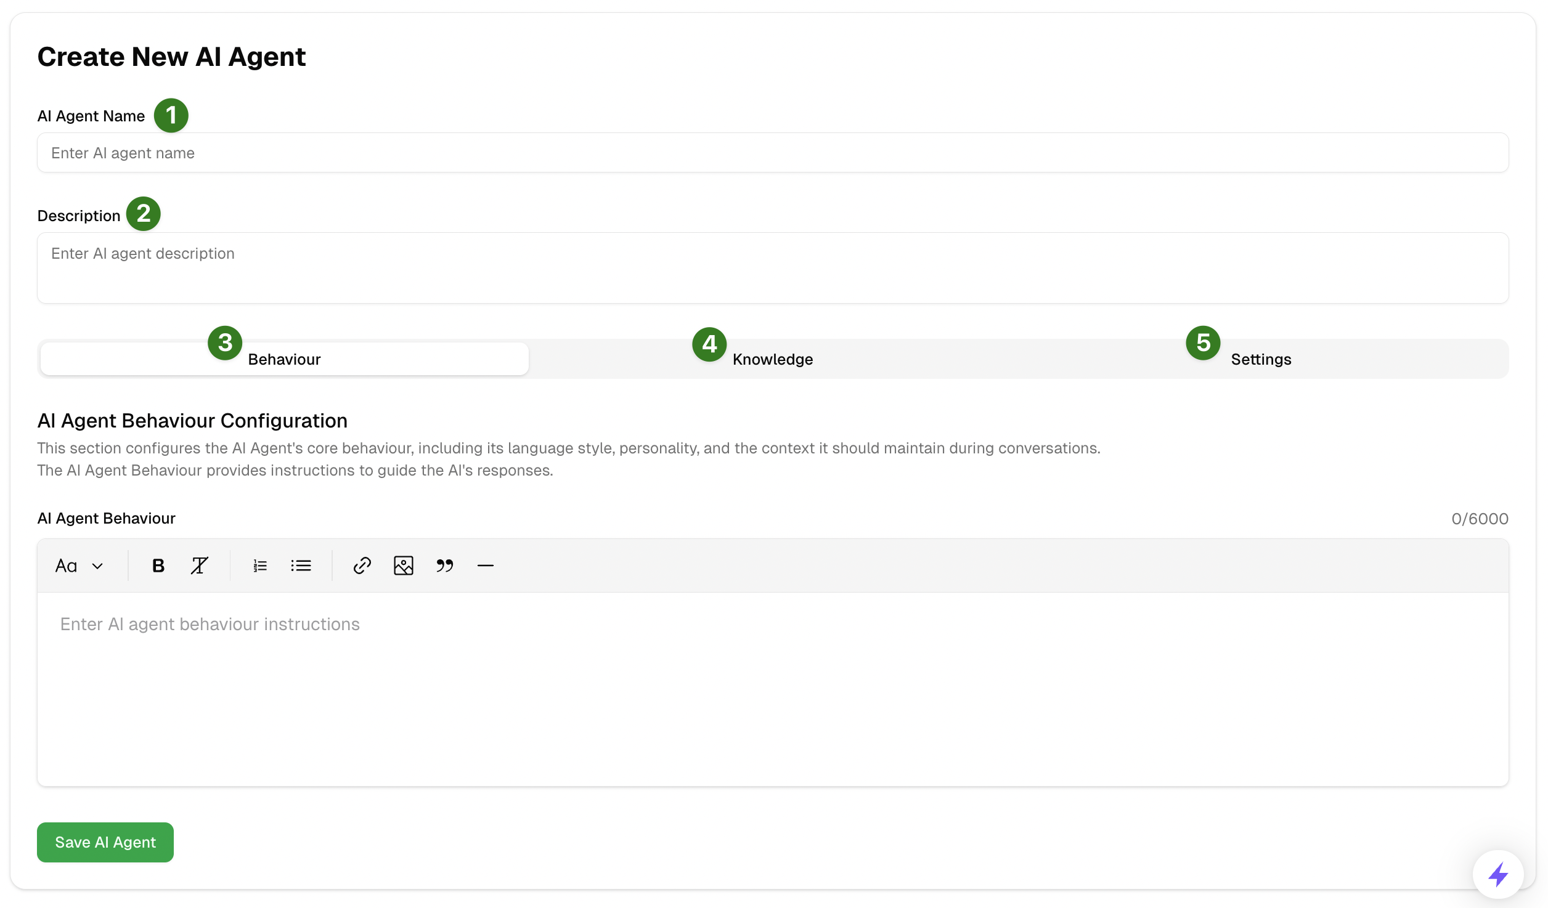Viewport: 1548px width, 908px height.
Task: Click the behaviour instructions editor area
Action: [x=773, y=688]
